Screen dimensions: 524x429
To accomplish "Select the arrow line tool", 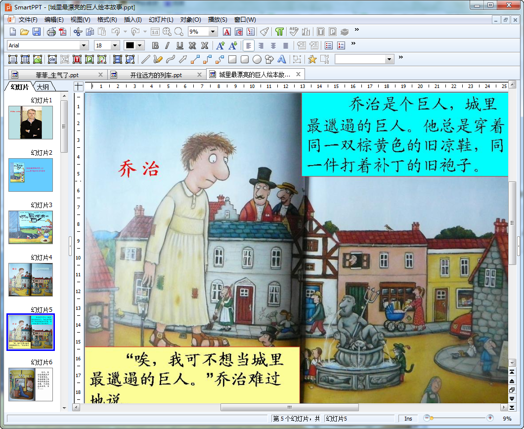I will point(183,59).
